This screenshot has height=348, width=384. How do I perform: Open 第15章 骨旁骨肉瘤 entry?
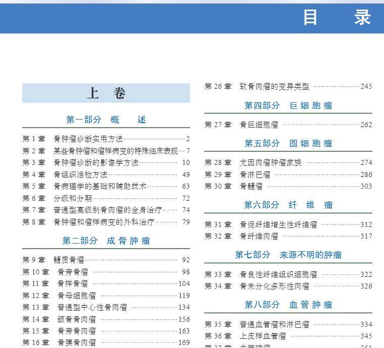pyautogui.click(x=106, y=331)
